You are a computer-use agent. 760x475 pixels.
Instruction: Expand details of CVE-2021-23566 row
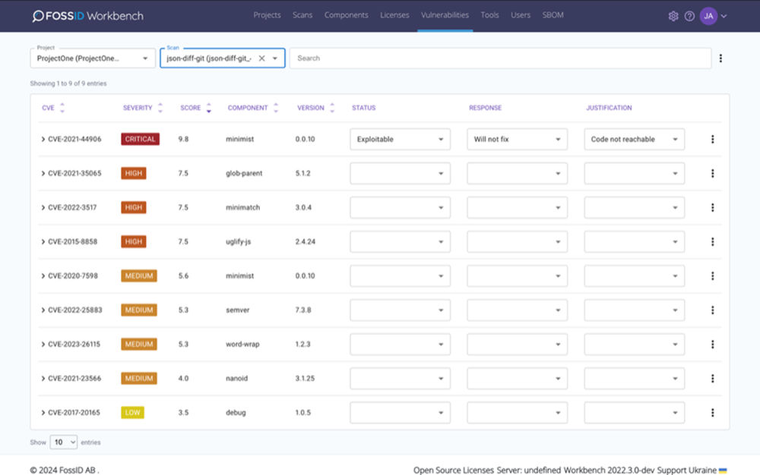[43, 379]
